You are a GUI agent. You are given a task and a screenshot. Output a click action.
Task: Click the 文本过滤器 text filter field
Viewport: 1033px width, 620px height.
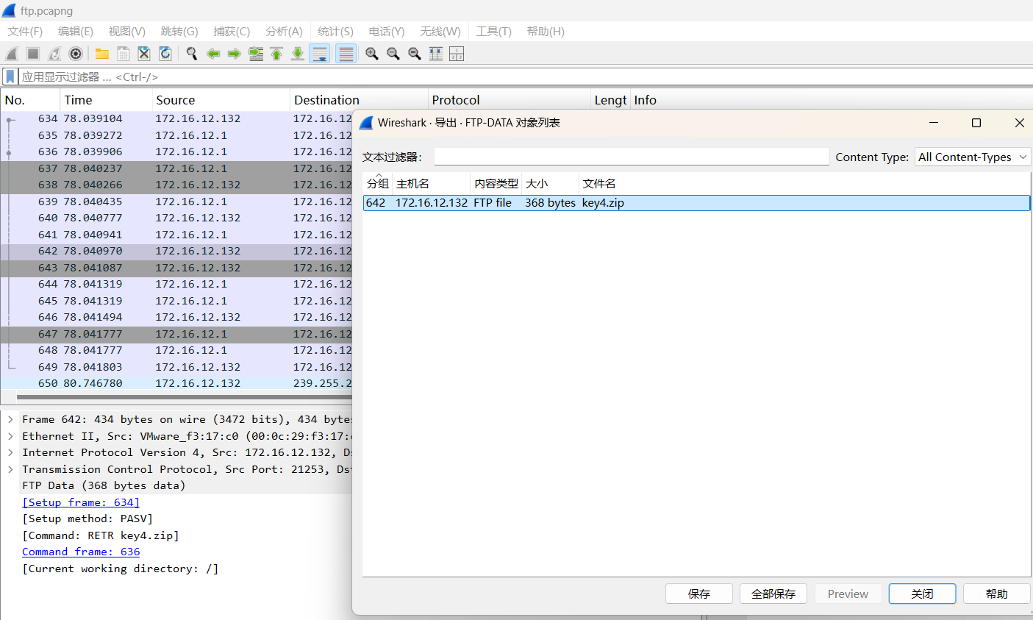click(632, 157)
